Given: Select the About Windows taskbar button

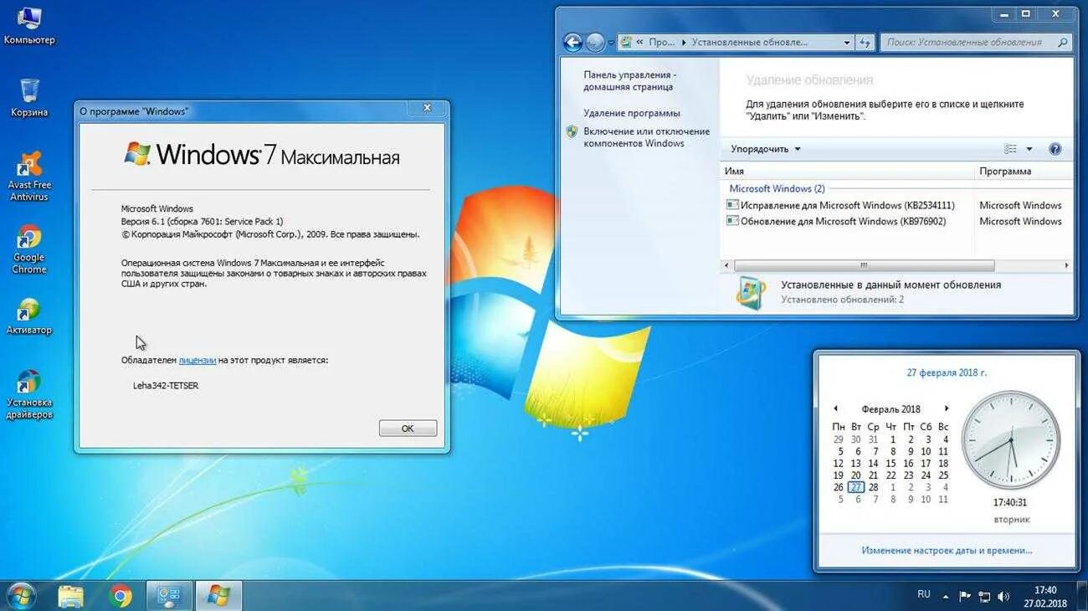Looking at the screenshot, I should (x=218, y=596).
